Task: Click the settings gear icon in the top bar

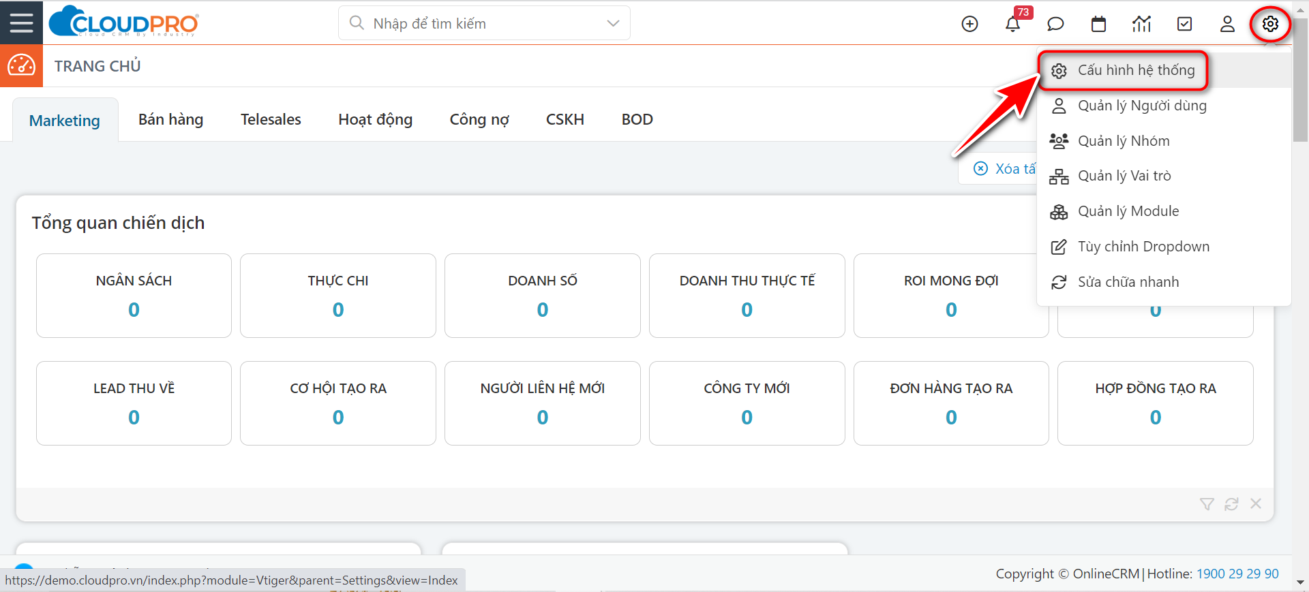Action: point(1270,24)
